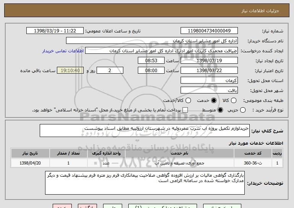Click the شهر محل تحویل field بافت

209,90
